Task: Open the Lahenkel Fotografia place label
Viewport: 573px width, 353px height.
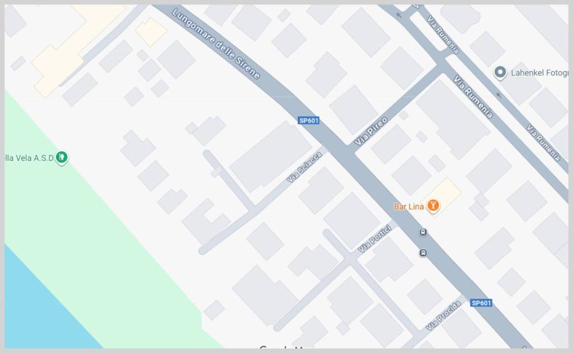Action: click(x=539, y=73)
